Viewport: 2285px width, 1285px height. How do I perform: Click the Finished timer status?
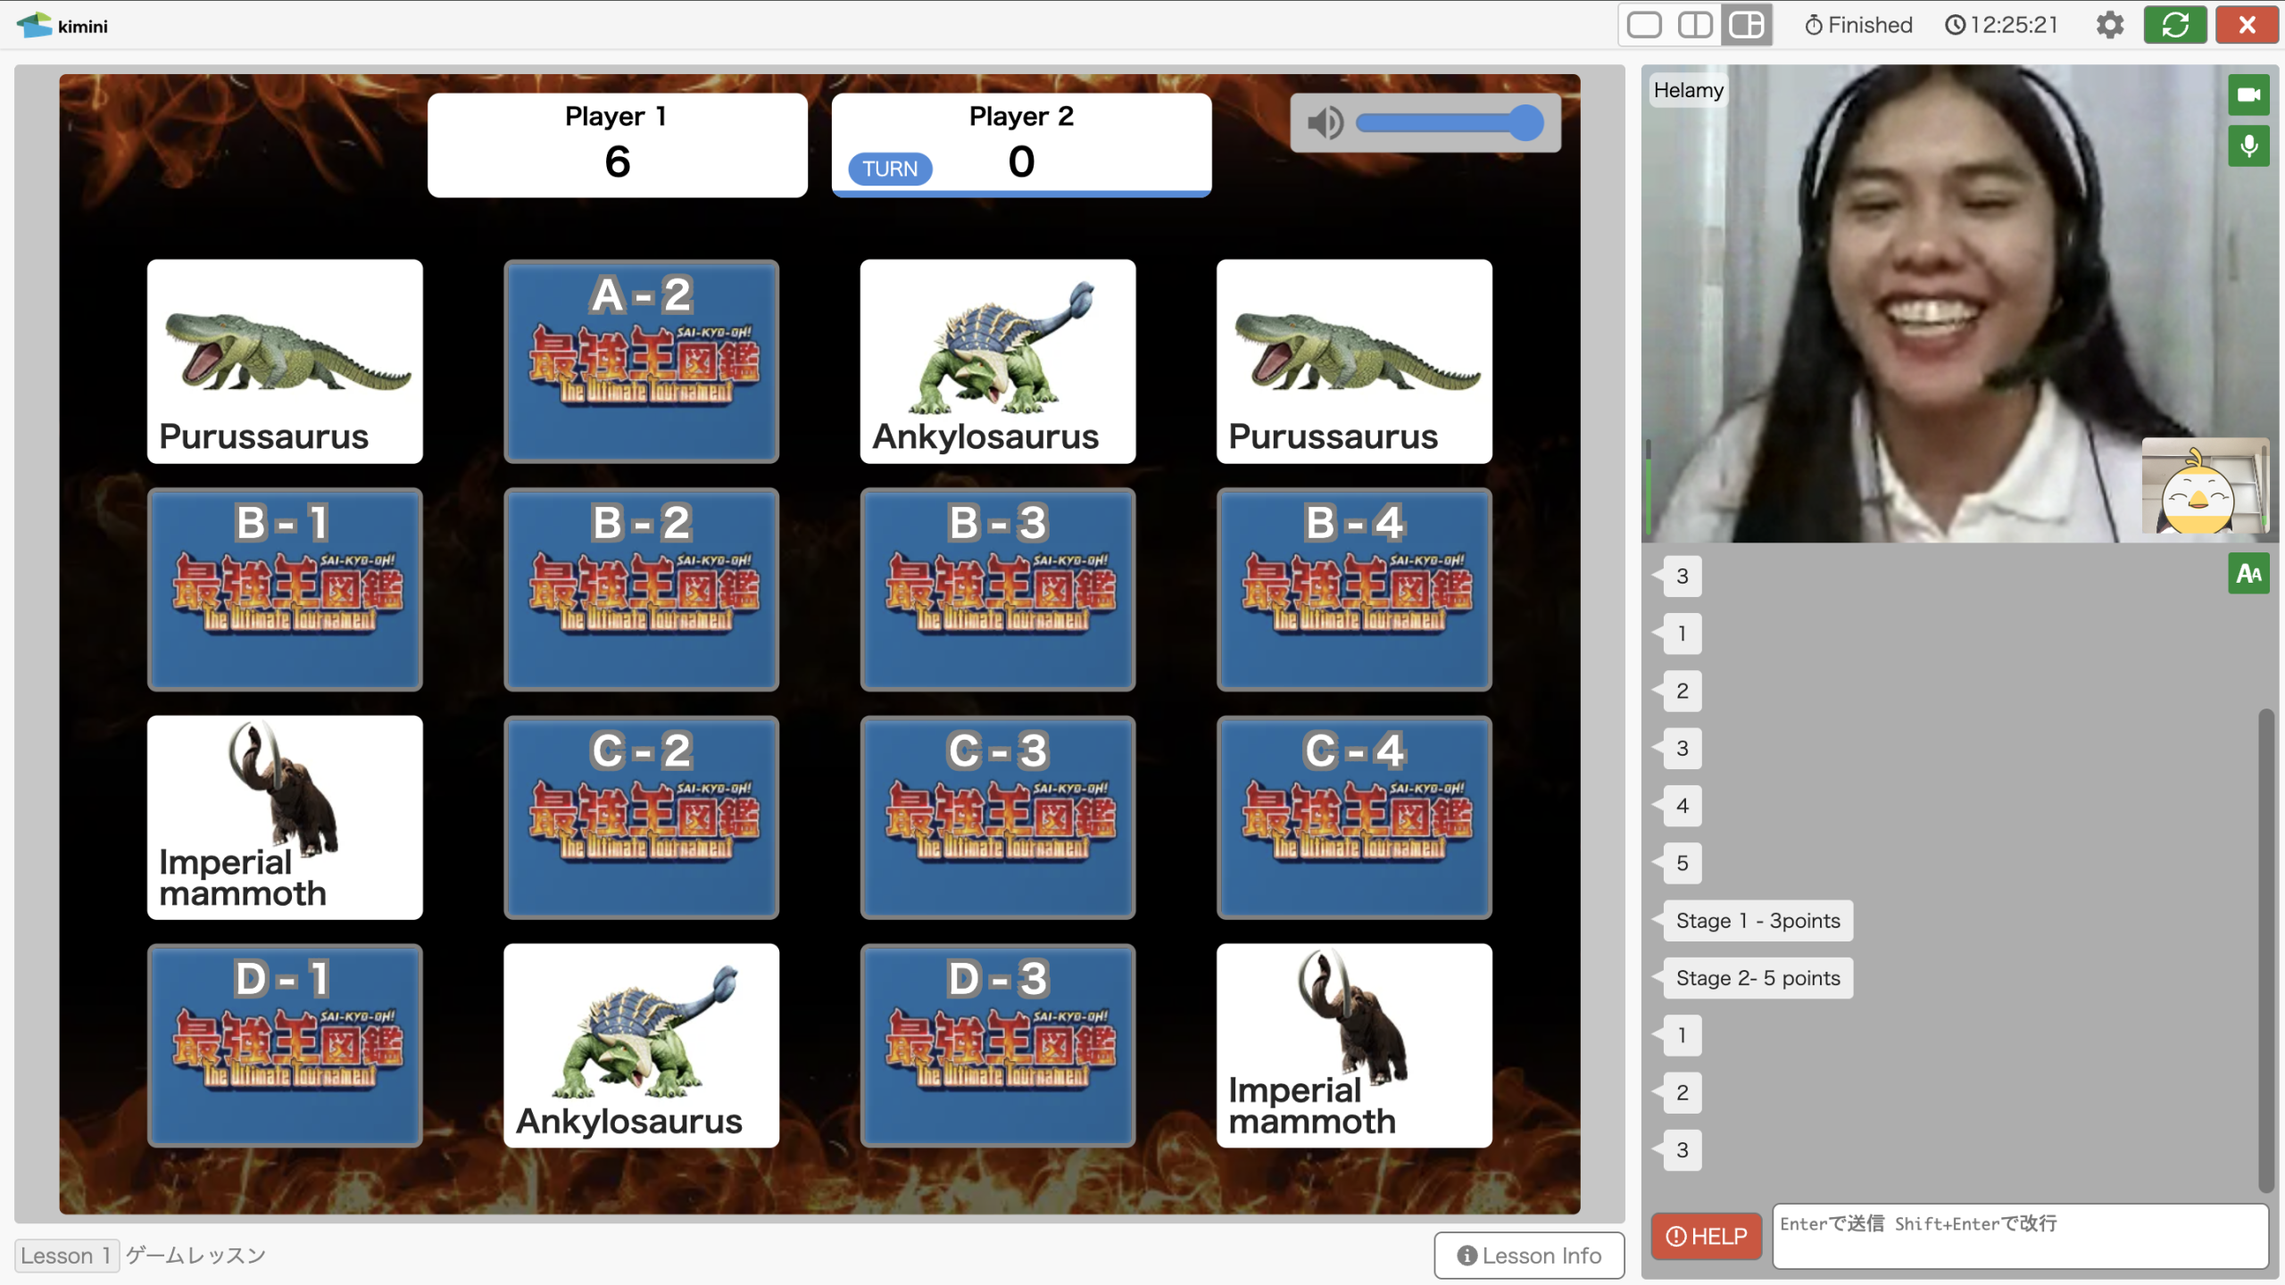coord(1858,25)
